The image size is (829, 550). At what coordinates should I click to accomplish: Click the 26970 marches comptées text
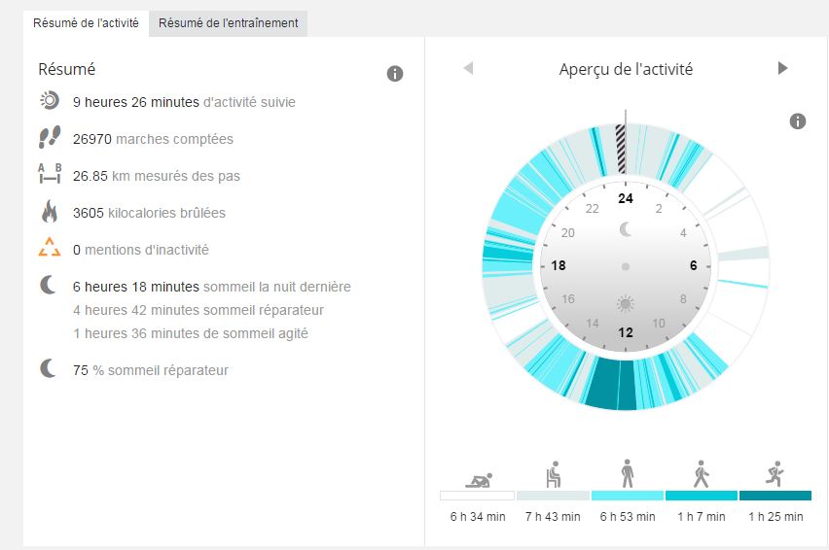point(153,139)
